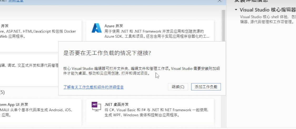The image size is (296, 129).
Task: Select the Web 应用程序 workload card
Action: coord(41,36)
